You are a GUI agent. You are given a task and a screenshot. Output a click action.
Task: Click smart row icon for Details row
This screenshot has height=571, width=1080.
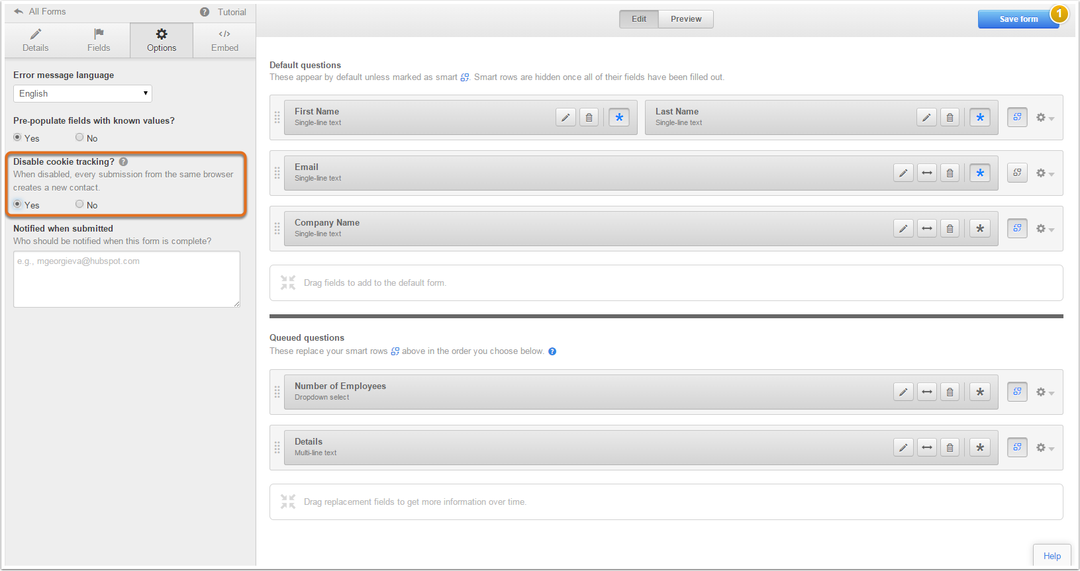[1017, 447]
